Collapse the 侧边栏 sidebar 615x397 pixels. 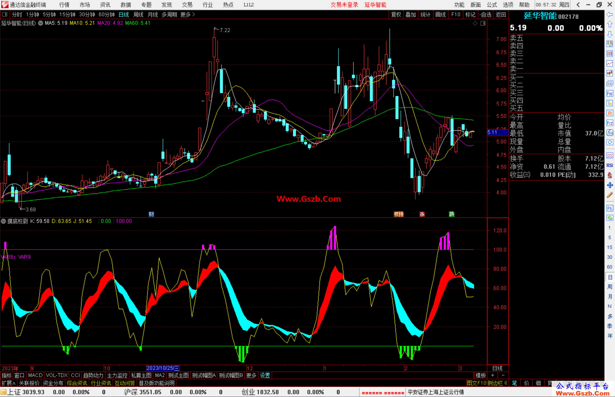click(x=497, y=383)
